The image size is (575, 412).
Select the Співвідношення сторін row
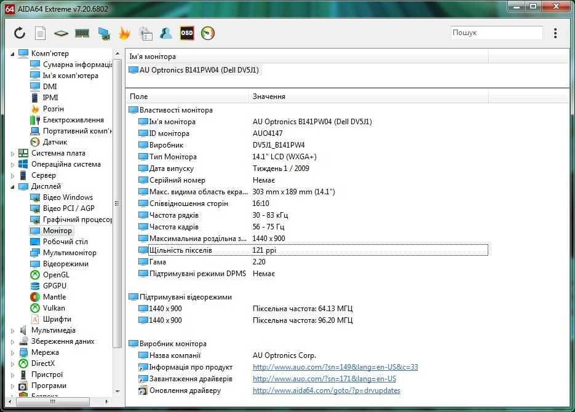coord(312,204)
